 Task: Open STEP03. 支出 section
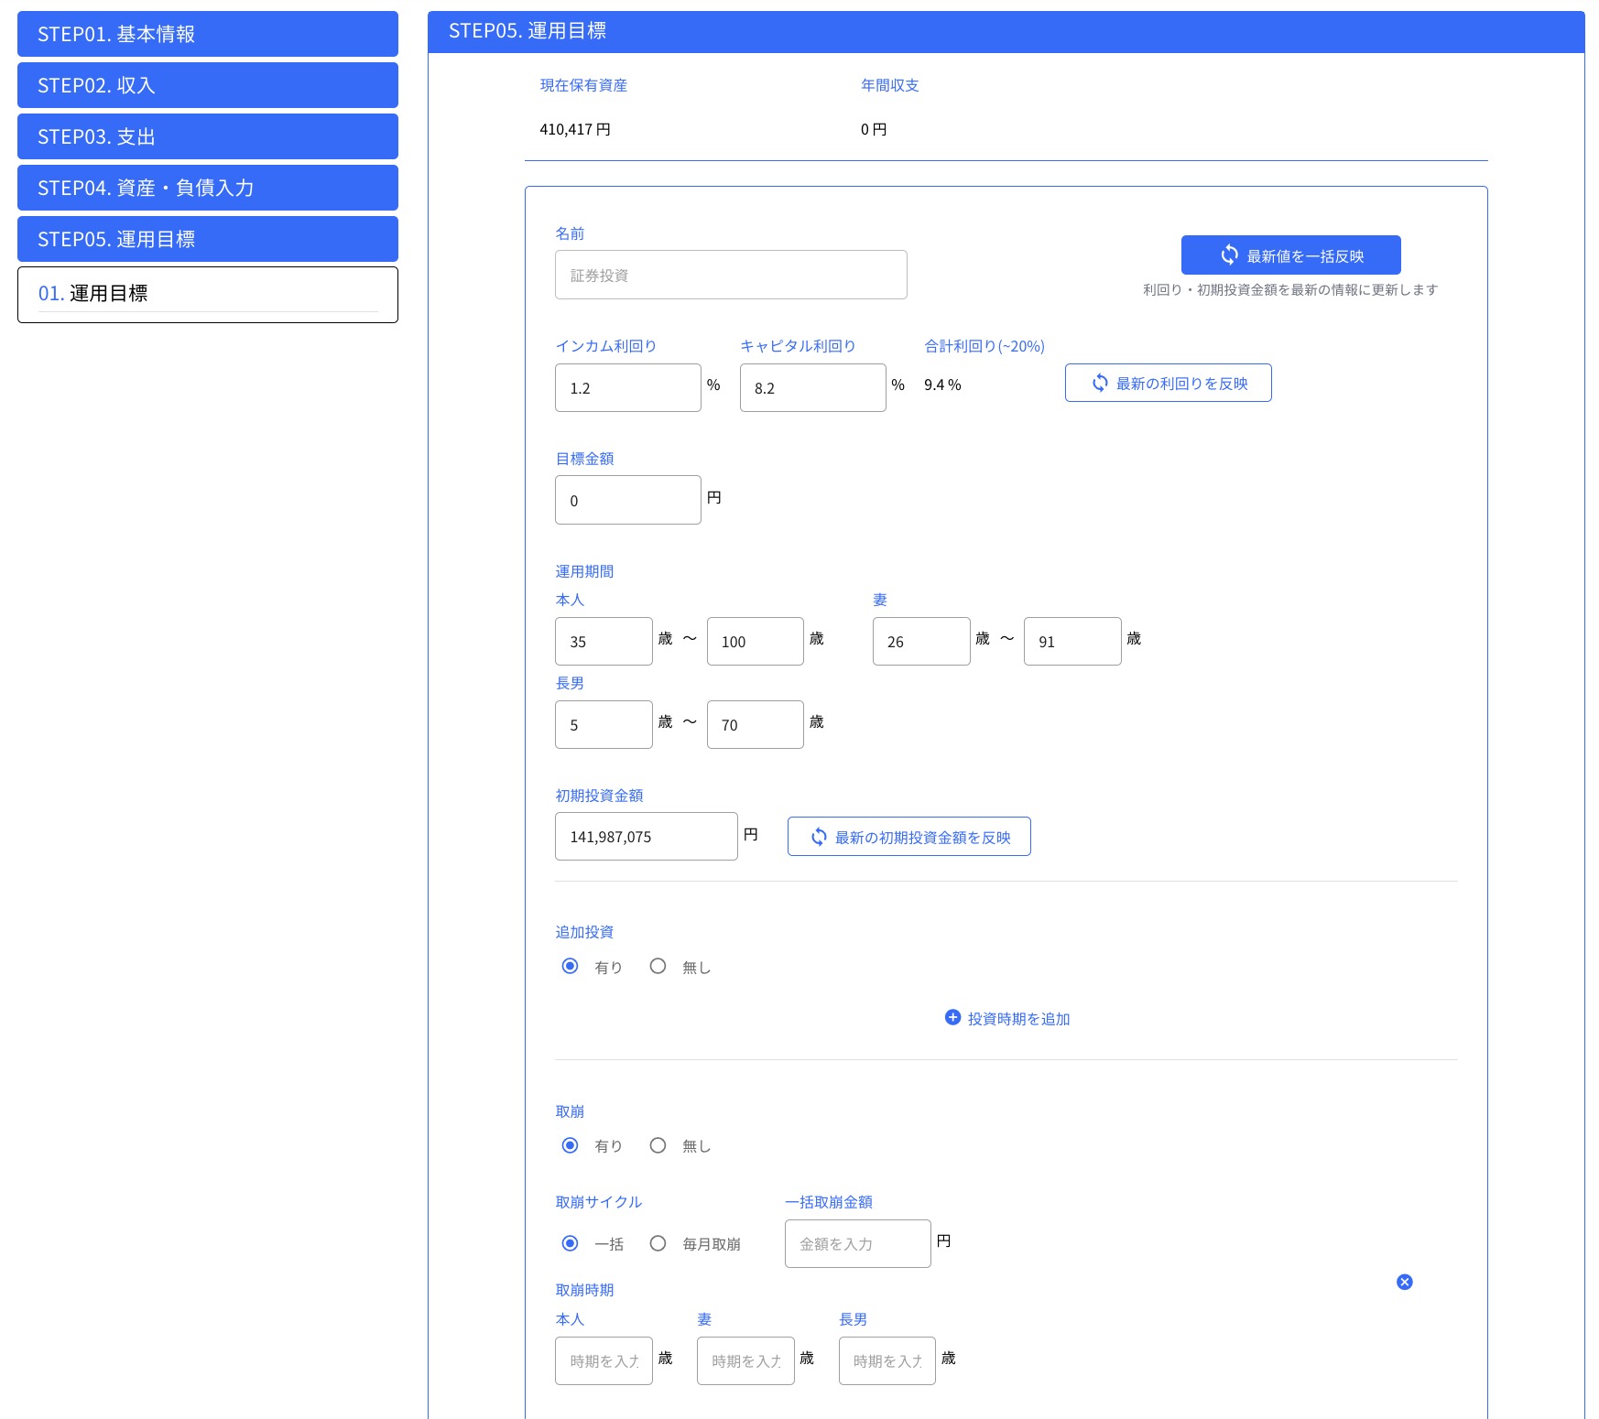[x=208, y=136]
